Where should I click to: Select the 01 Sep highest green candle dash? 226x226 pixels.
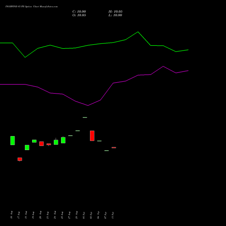[85, 118]
